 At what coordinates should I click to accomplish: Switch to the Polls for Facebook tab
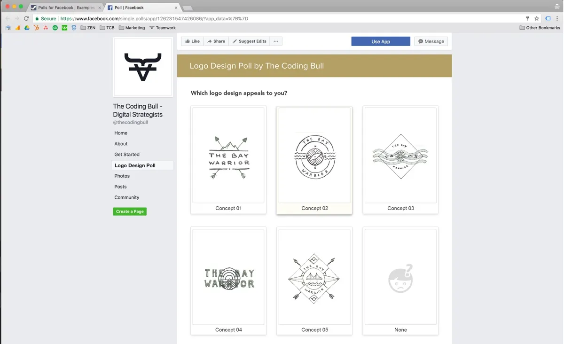pos(66,8)
